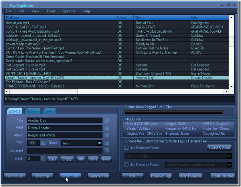This screenshot has width=241, height=187.
Task: Switch to the ID3v2.x tab
Action: point(33,111)
